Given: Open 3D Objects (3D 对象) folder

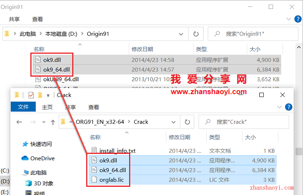Looking at the screenshot, I should click(x=39, y=183).
